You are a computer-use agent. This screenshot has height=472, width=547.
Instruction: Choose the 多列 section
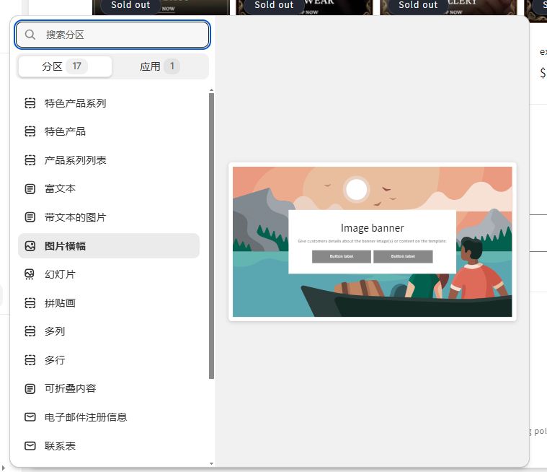[x=109, y=331]
